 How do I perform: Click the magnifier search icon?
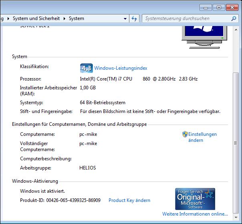(x=234, y=19)
